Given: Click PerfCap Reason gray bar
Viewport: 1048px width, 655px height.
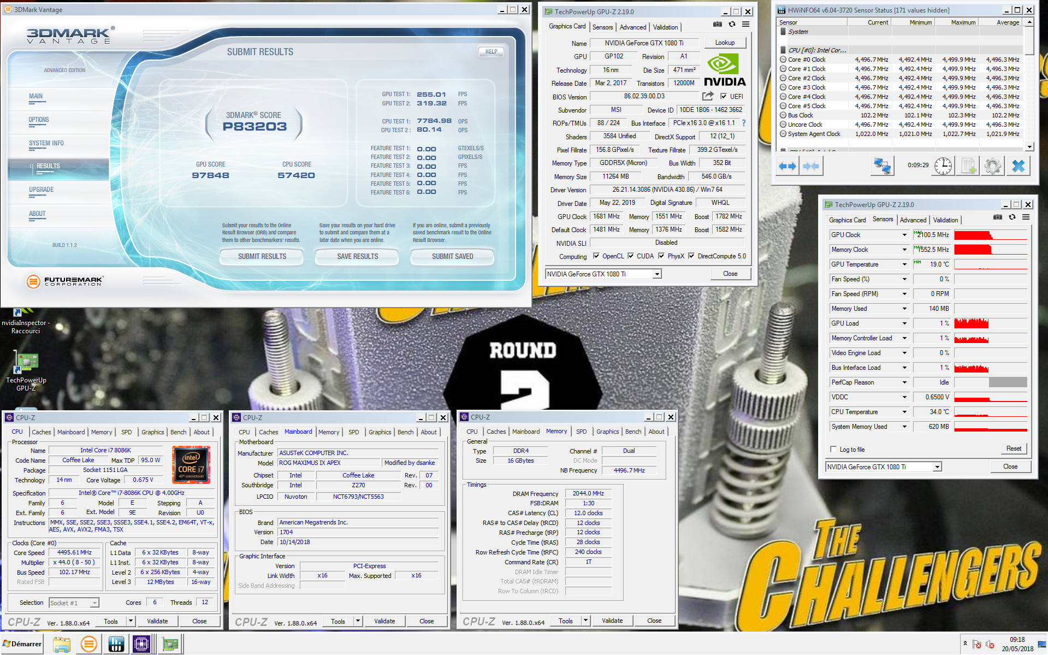Looking at the screenshot, I should pyautogui.click(x=1008, y=382).
